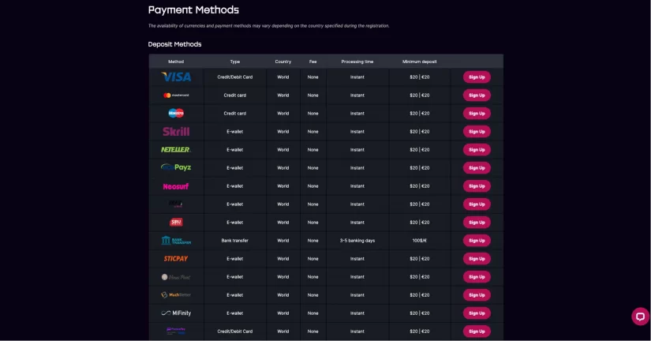Click Sign Up in the VISA row
The width and height of the screenshot is (651, 341).
pyautogui.click(x=477, y=77)
